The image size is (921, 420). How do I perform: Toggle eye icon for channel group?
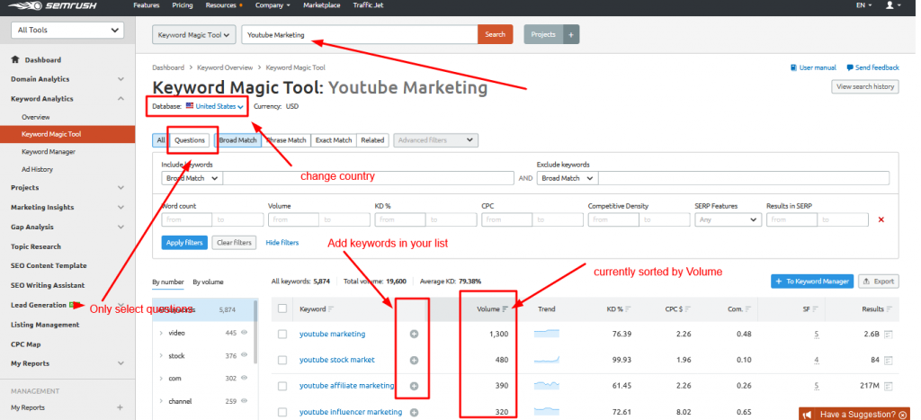click(x=243, y=401)
